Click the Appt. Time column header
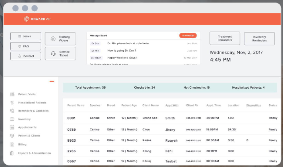This screenshot has height=167, width=283. coord(213,105)
